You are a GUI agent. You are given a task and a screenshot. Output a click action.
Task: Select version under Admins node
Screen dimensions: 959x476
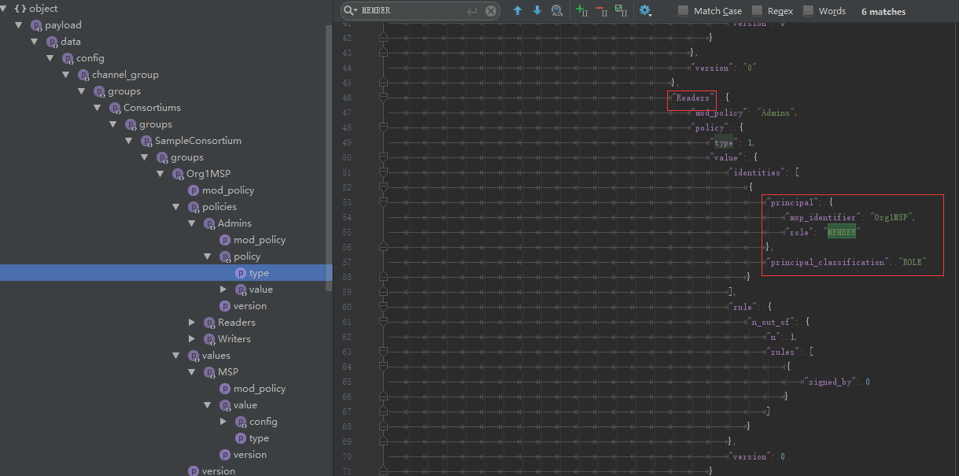pos(250,306)
